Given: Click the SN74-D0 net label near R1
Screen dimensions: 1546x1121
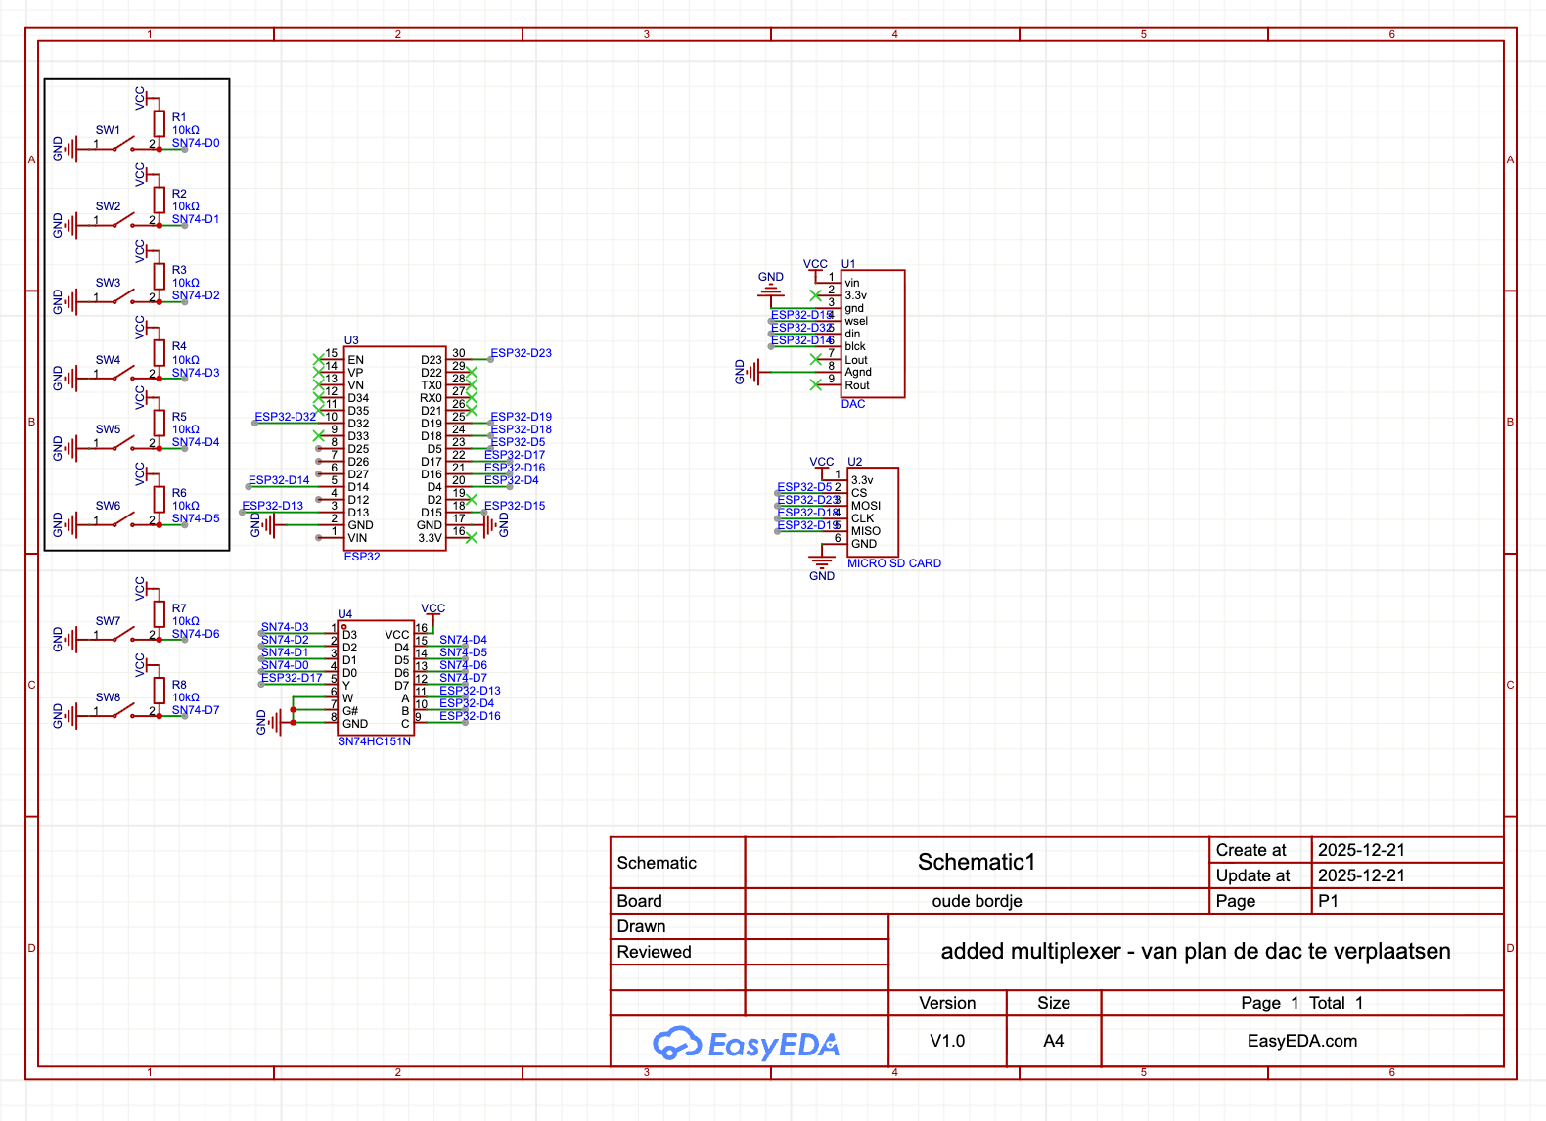Looking at the screenshot, I should point(196,143).
